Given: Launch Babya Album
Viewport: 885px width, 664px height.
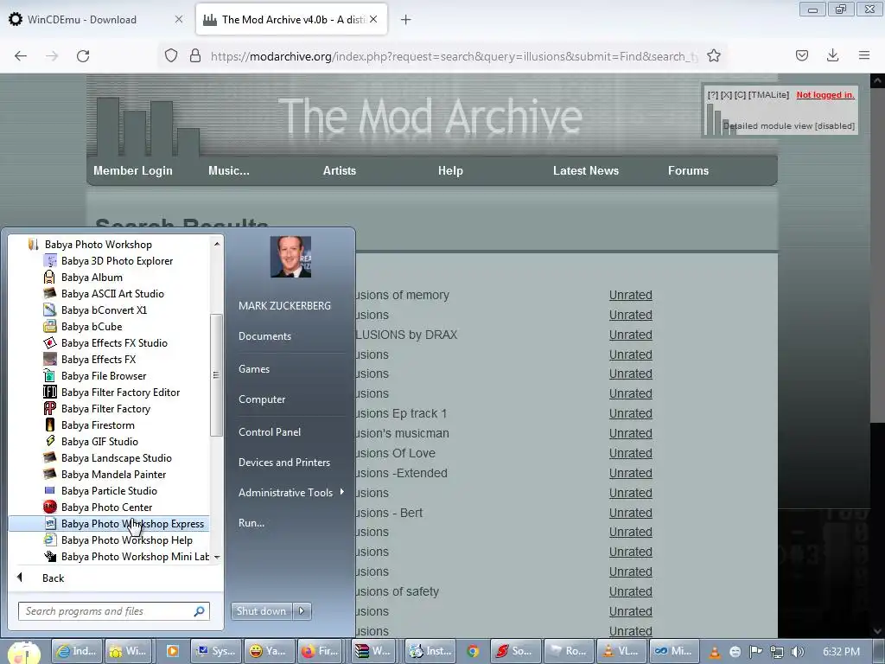Looking at the screenshot, I should point(83,278).
